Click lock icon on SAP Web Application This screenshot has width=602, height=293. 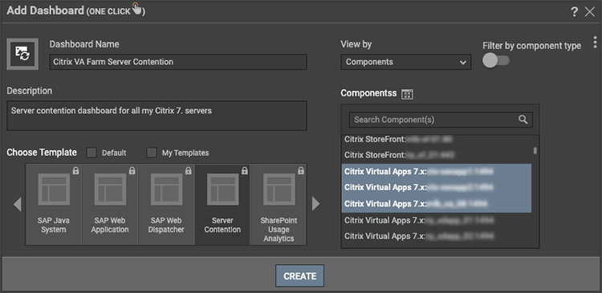click(x=132, y=171)
